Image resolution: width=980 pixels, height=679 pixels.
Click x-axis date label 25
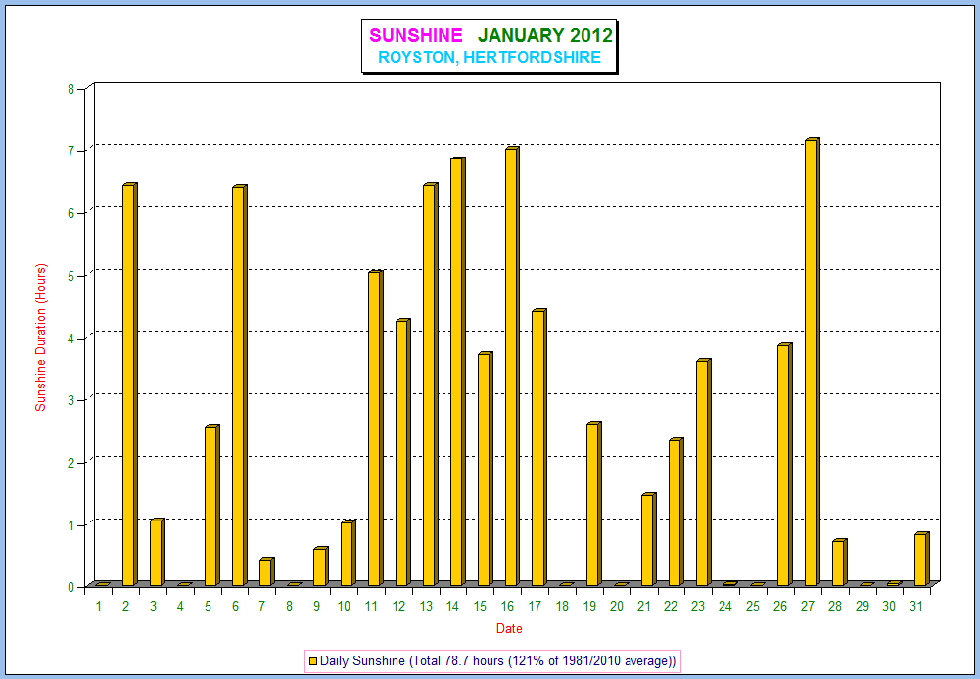click(x=753, y=606)
